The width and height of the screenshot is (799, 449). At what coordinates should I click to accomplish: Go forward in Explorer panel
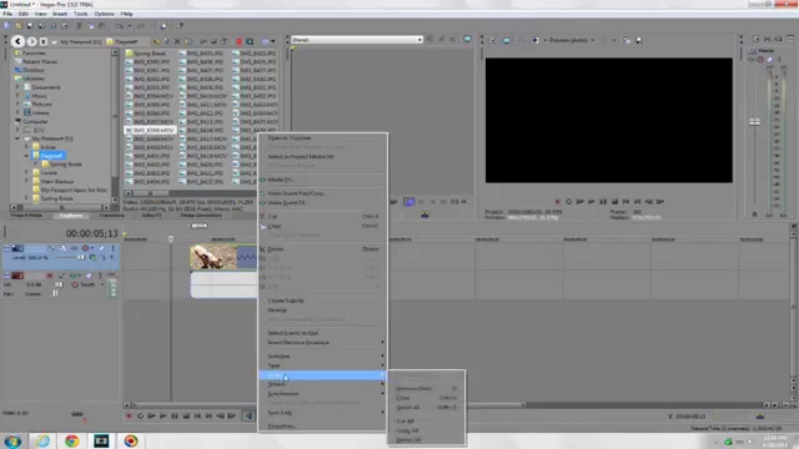point(31,42)
